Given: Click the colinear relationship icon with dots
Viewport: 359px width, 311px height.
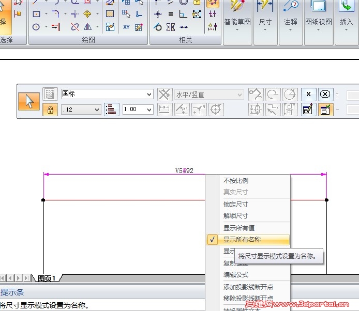Looking at the screenshot, I should click(184, 27).
